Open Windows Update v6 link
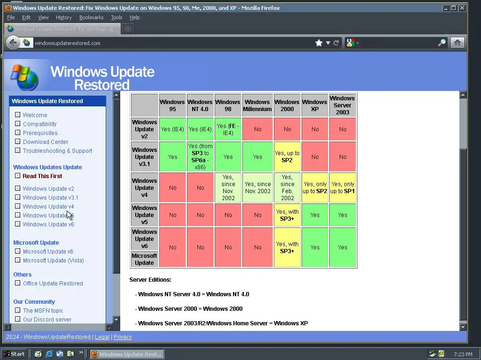Viewport: 481px width, 360px height. [48, 225]
